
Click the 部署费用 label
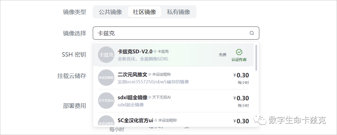pyautogui.click(x=75, y=106)
